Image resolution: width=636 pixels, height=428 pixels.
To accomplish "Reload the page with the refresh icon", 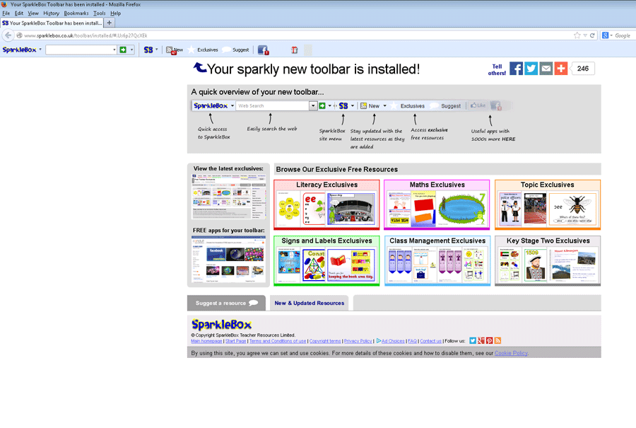I will pyautogui.click(x=592, y=35).
